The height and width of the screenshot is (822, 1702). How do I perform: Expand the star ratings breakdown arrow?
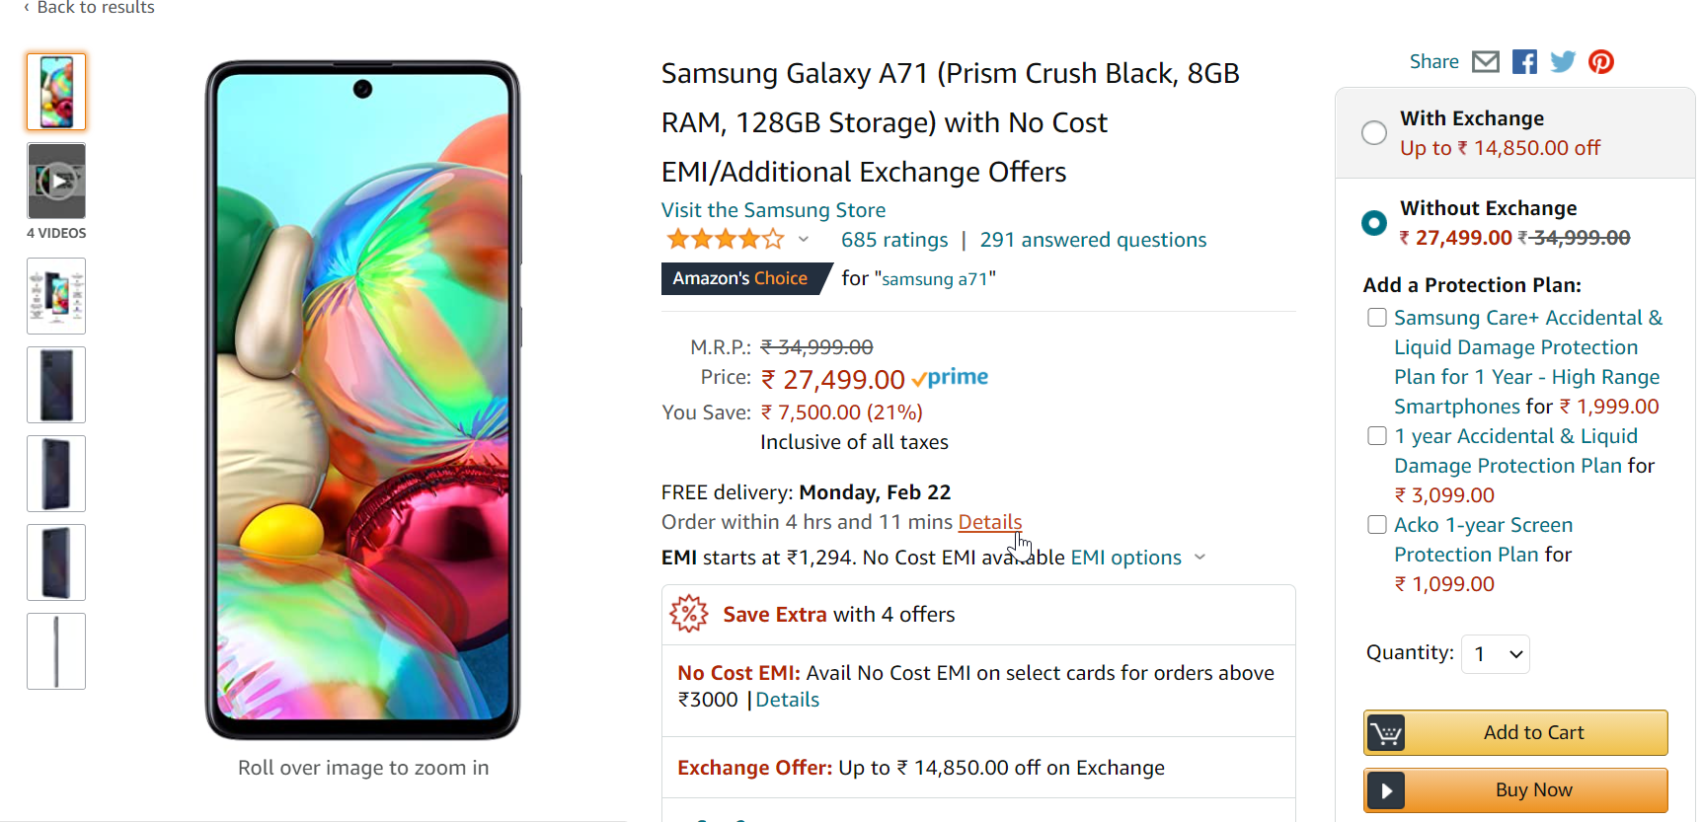(x=804, y=240)
